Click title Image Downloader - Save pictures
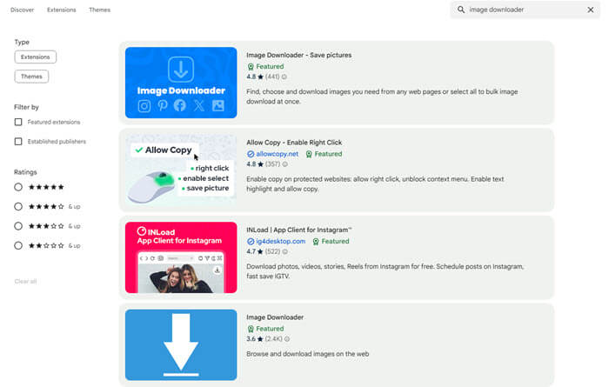This screenshot has height=387, width=609. 298,55
